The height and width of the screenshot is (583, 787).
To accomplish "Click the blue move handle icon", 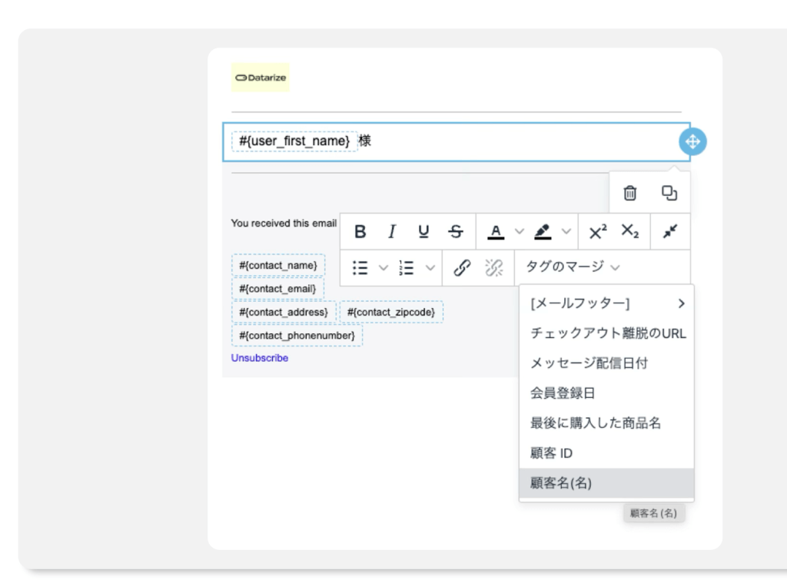I will (x=692, y=141).
